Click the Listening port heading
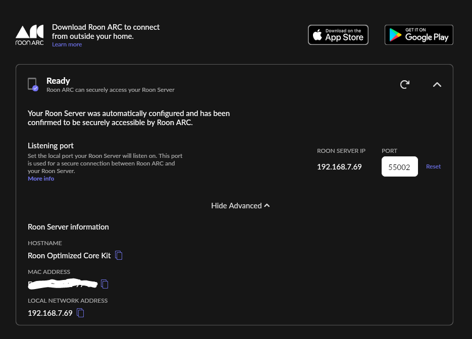Image resolution: width=472 pixels, height=339 pixels. pos(50,146)
